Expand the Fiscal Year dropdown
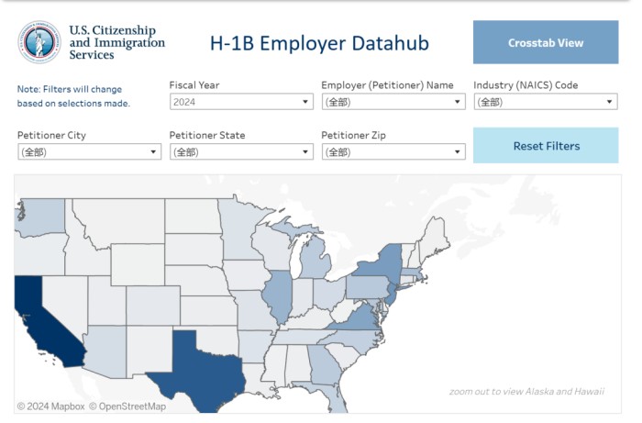This screenshot has width=642, height=423. point(241,102)
